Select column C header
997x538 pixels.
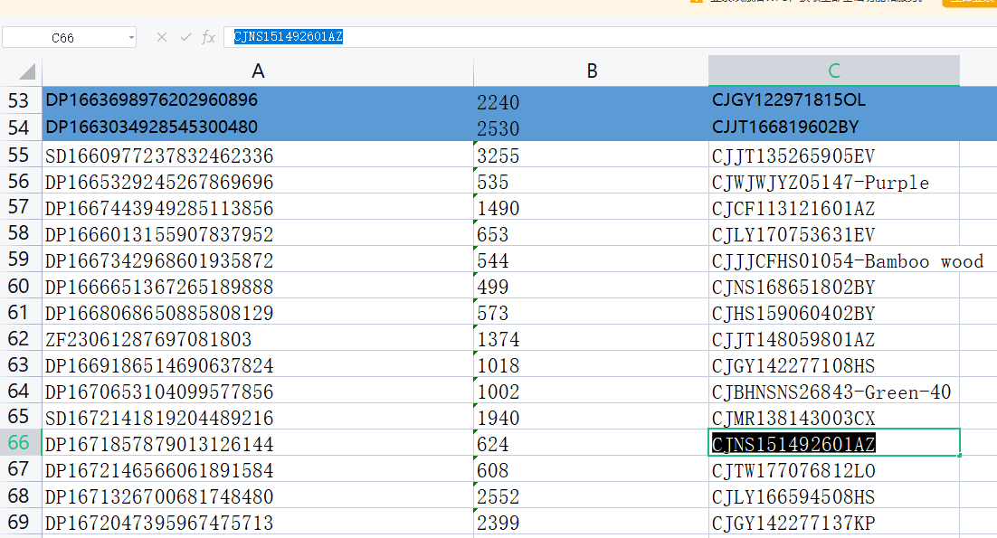click(833, 71)
